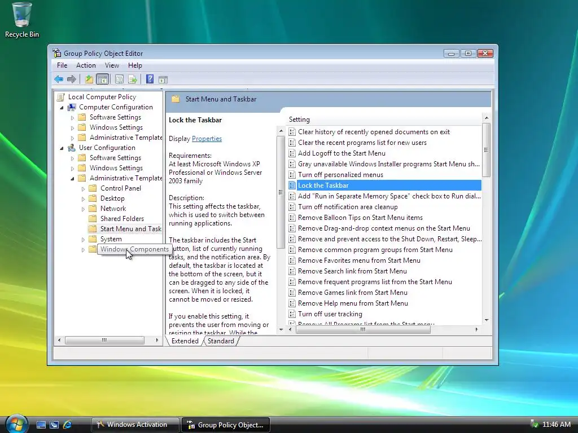Image resolution: width=578 pixels, height=433 pixels.
Task: Click scroll-down arrow of settings list
Action: [x=486, y=320]
